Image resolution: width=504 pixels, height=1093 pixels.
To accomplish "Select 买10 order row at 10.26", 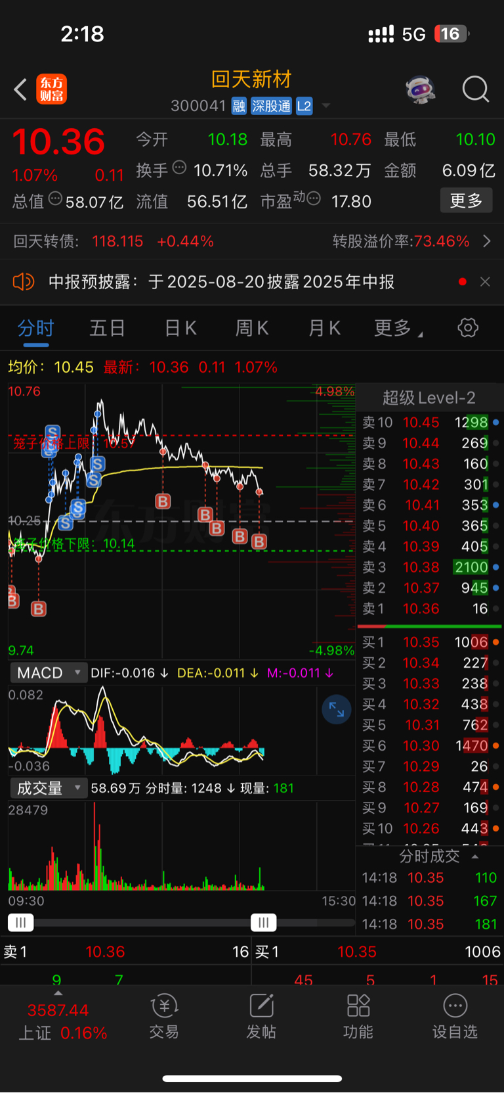I will [430, 829].
